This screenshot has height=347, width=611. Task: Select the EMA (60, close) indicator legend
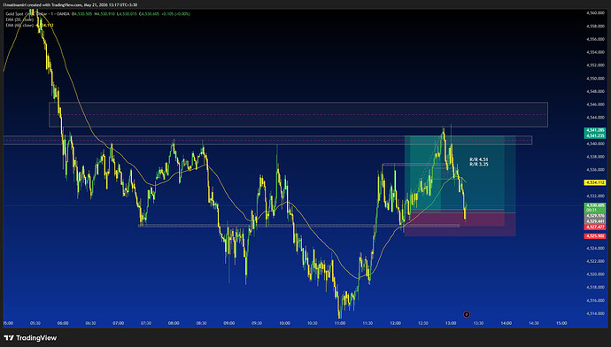(x=19, y=25)
